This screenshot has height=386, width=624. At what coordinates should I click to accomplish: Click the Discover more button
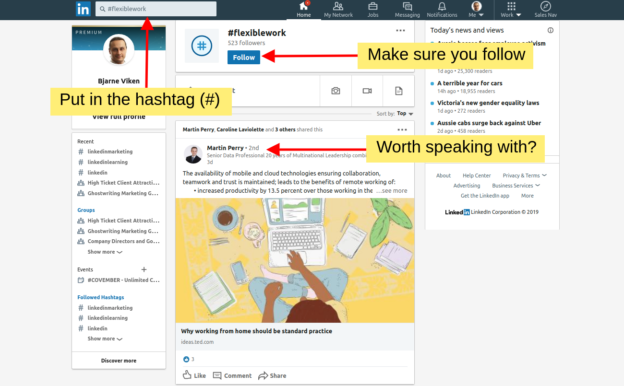(119, 361)
